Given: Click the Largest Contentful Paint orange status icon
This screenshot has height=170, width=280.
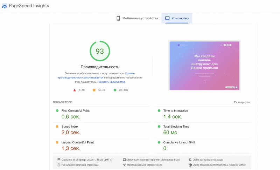Looking at the screenshot, I should coord(57,142).
